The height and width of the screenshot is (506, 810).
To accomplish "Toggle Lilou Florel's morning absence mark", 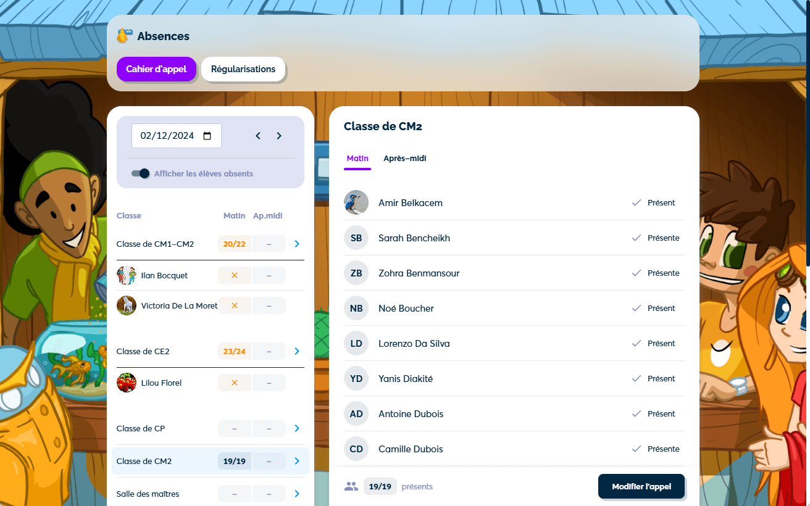I will (x=235, y=383).
